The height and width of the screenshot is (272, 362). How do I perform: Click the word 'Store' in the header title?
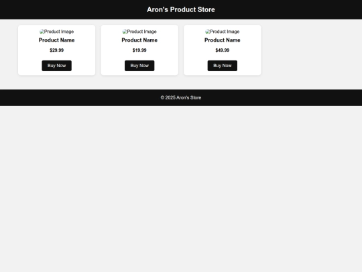(206, 9)
